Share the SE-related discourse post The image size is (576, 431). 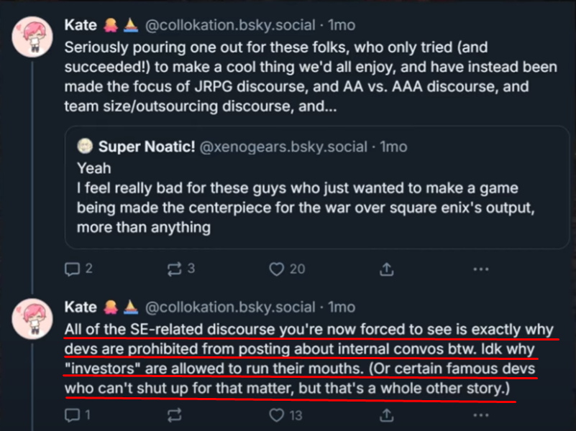pos(386,415)
